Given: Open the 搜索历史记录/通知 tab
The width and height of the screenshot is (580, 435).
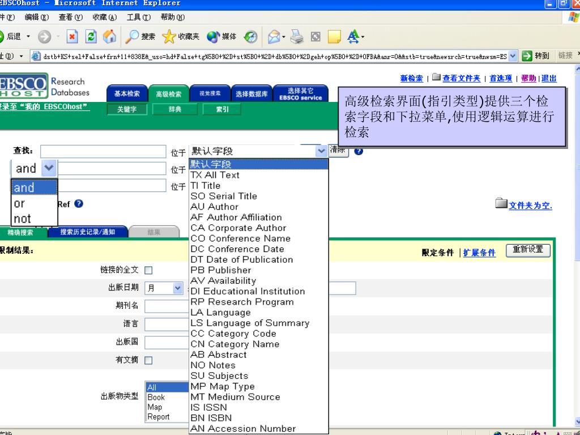Looking at the screenshot, I should coord(88,232).
